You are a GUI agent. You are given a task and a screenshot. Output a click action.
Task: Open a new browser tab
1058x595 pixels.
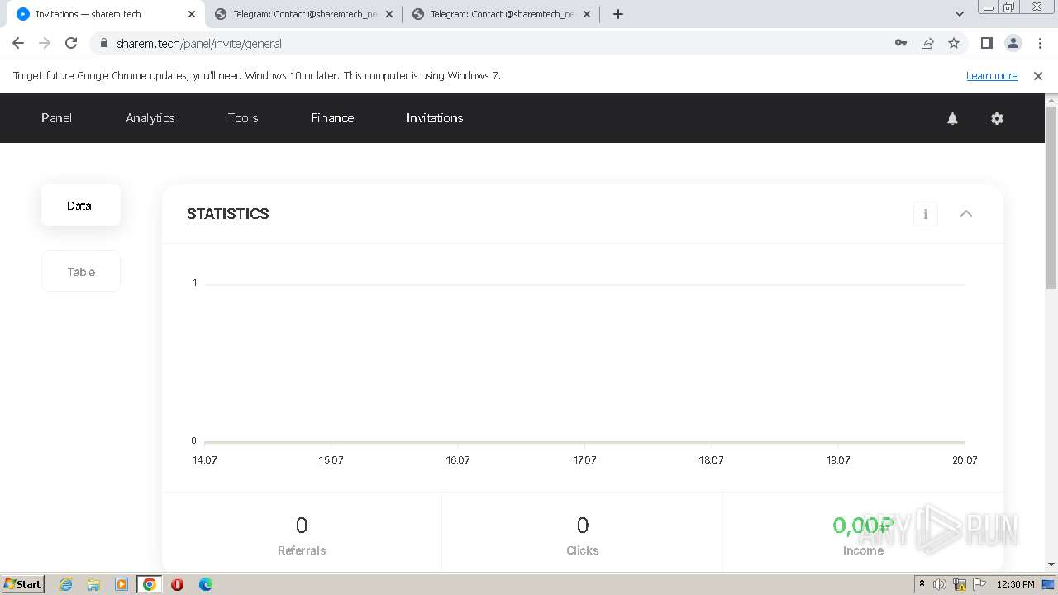coord(618,14)
